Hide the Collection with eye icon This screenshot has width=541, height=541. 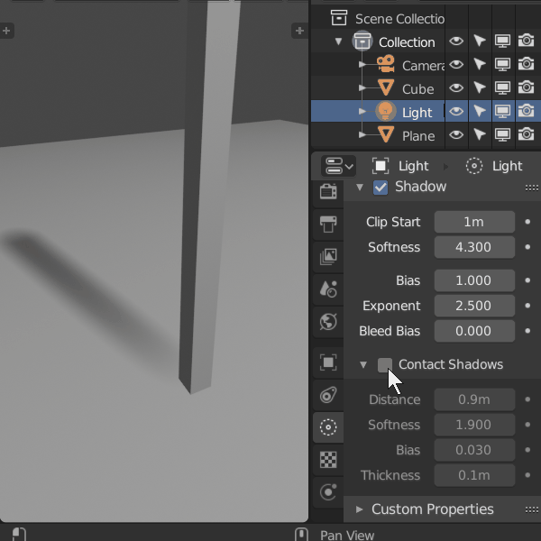pos(456,41)
